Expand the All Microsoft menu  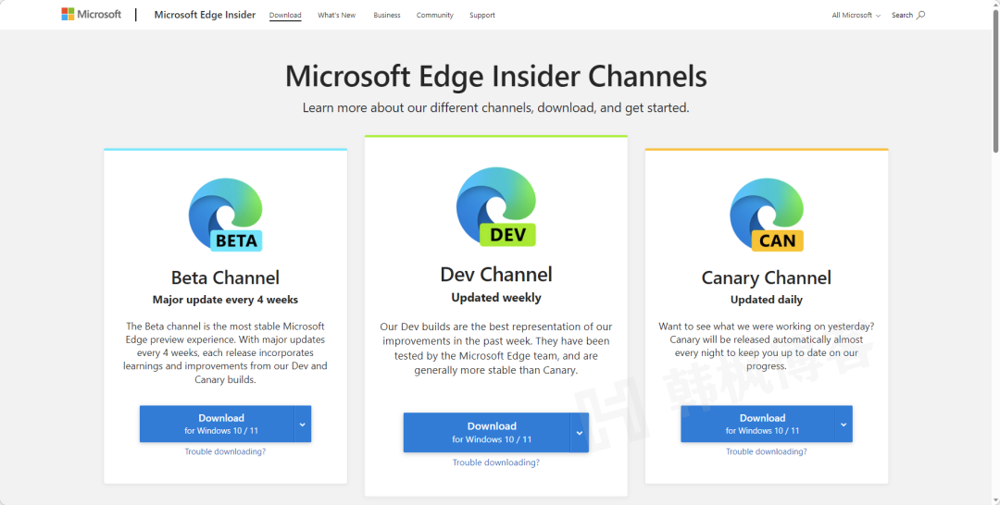click(856, 16)
